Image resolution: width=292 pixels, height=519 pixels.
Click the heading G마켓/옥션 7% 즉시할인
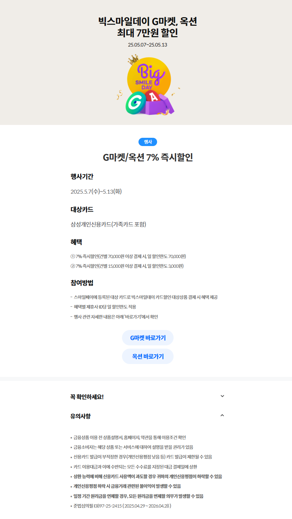[148, 157]
